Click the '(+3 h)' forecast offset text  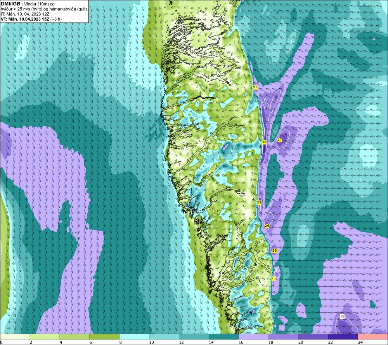point(56,19)
